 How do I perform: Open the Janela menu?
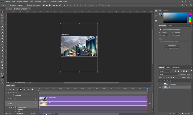(x=60, y=1)
